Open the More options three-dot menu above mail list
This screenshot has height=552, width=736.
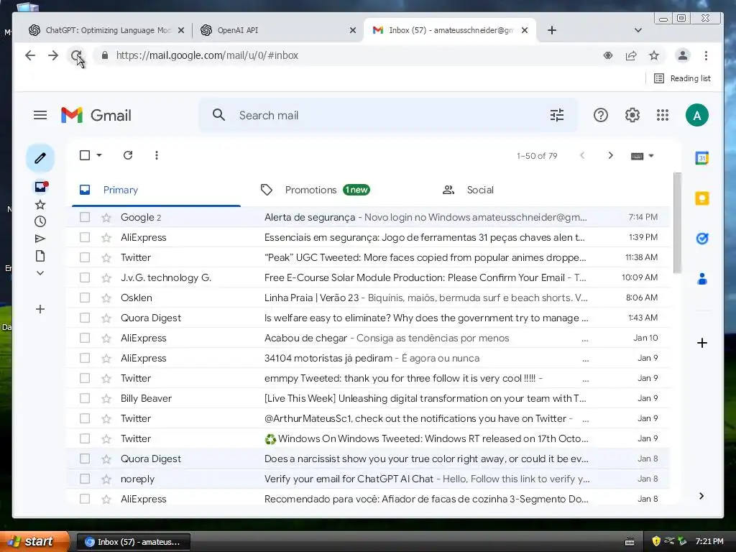click(x=157, y=155)
